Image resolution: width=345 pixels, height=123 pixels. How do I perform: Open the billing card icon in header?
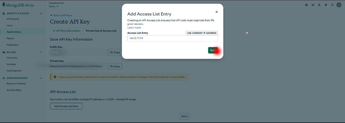[313, 5]
